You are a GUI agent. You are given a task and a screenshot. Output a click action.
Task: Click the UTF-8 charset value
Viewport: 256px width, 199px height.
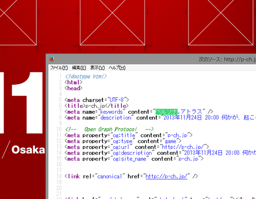pyautogui.click(x=117, y=100)
